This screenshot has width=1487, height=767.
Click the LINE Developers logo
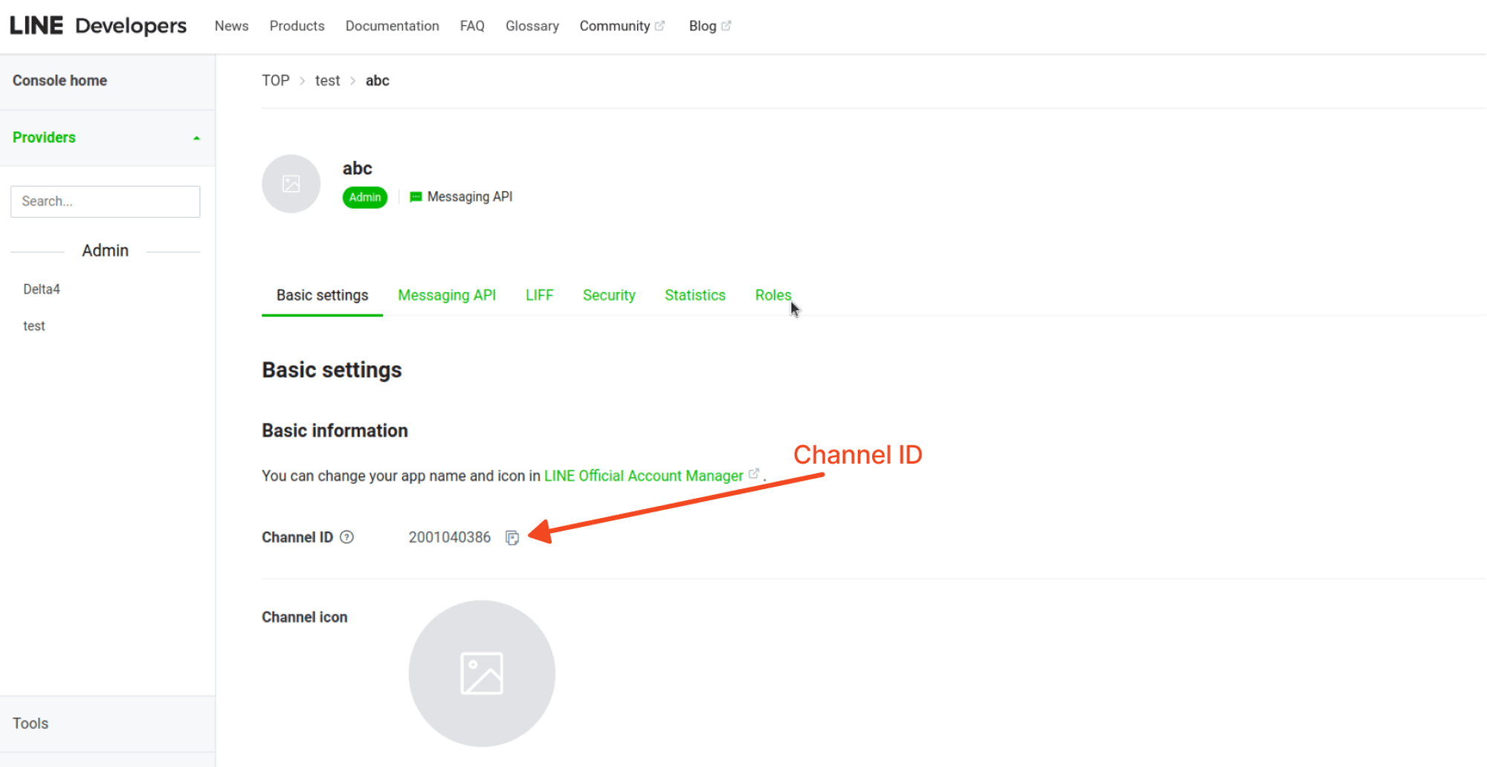(x=97, y=25)
